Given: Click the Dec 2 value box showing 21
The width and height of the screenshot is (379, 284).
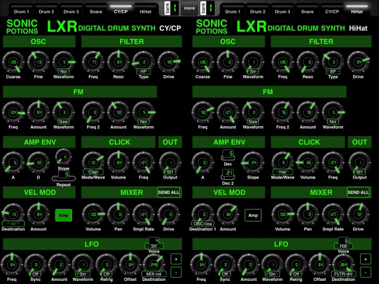Looking at the screenshot, I should click(228, 174).
